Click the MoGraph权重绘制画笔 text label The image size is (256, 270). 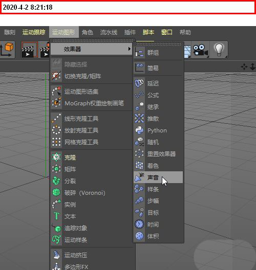[94, 103]
